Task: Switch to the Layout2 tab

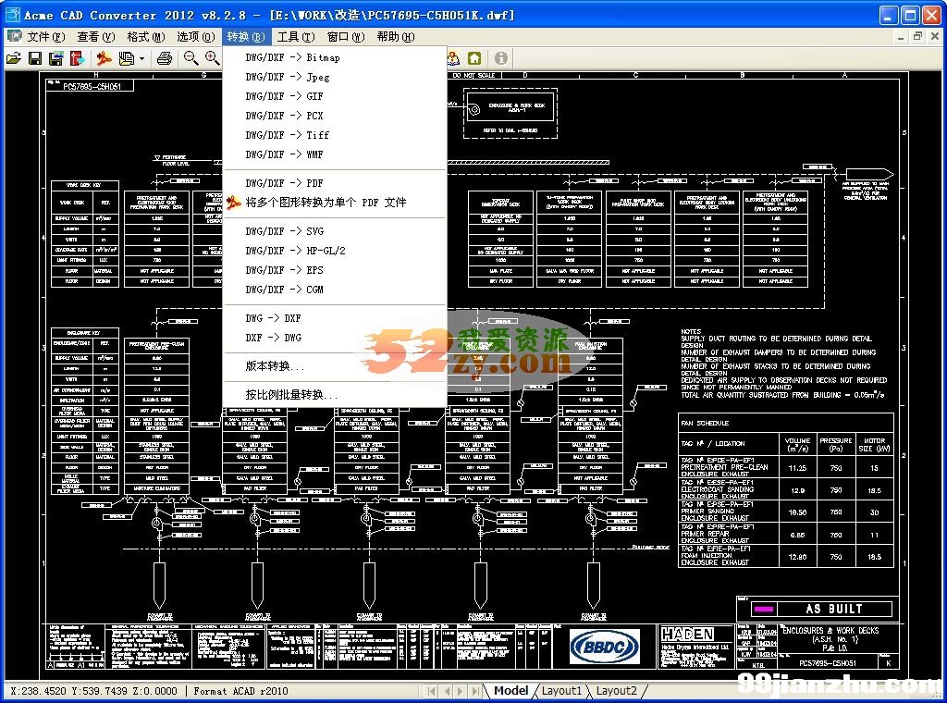Action: [x=616, y=690]
